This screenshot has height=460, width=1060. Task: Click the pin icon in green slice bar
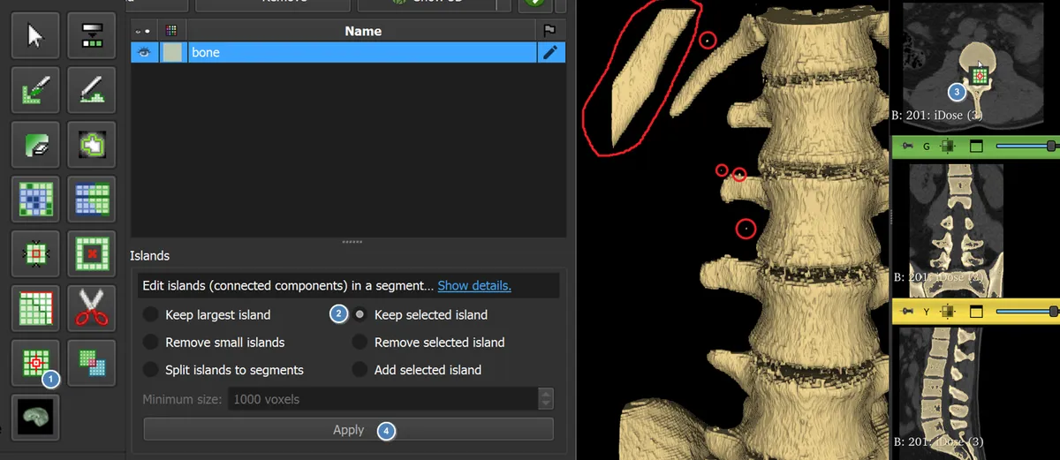coord(907,147)
